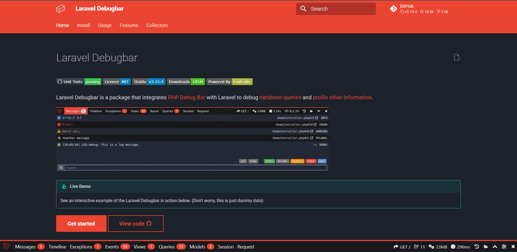The height and width of the screenshot is (252, 517).
Task: Click the Get started button
Action: click(x=81, y=224)
